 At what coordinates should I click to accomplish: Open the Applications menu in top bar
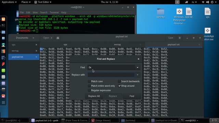9,2
